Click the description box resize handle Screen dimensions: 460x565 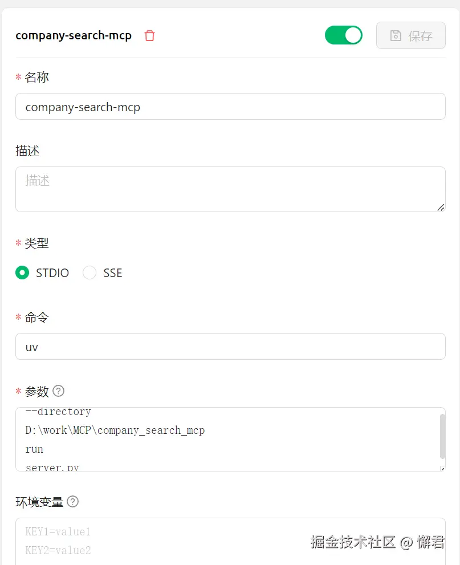pyautogui.click(x=441, y=208)
